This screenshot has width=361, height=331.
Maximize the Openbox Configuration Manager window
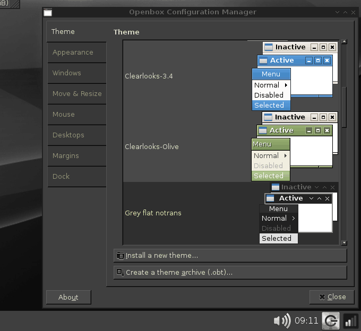346,12
